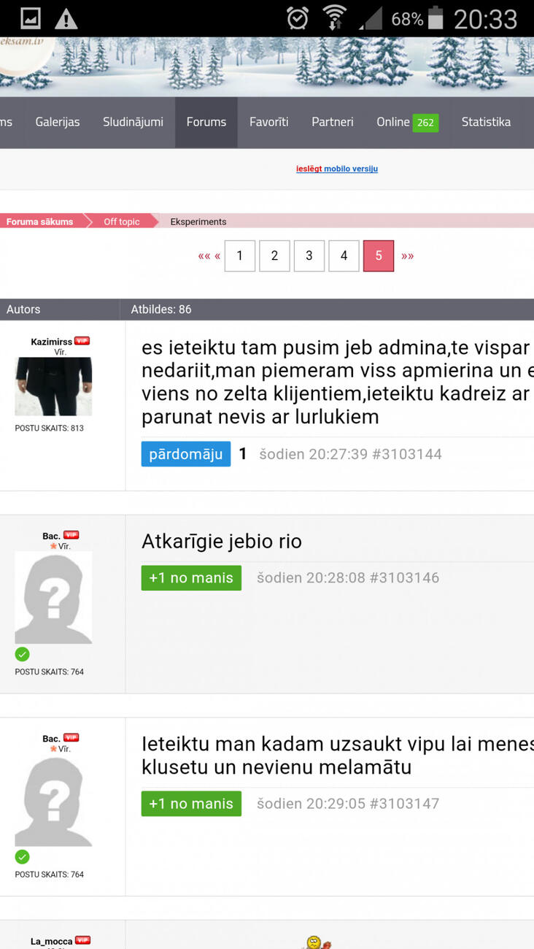Jump to first page with double left arrows

coord(204,256)
